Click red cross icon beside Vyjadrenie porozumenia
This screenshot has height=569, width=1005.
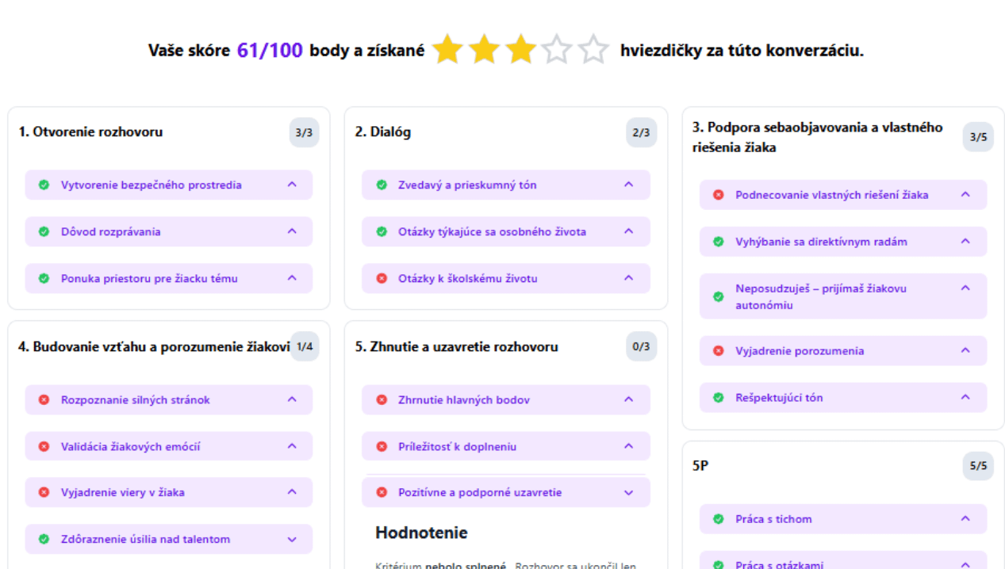719,350
